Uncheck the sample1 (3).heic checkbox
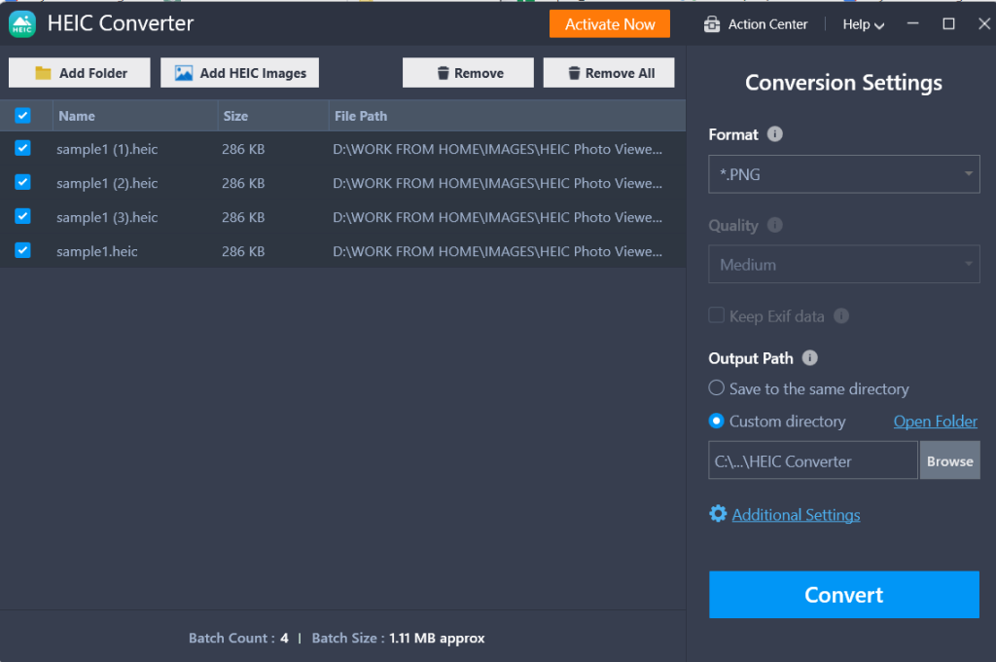 [x=23, y=216]
